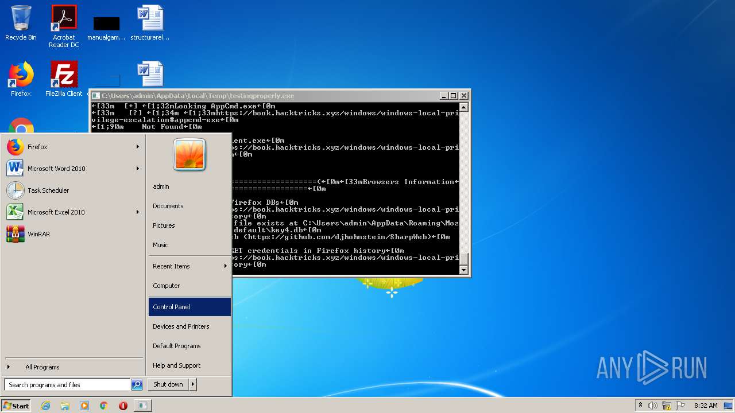Show hidden tray icons arrow
The width and height of the screenshot is (735, 413).
(x=640, y=405)
